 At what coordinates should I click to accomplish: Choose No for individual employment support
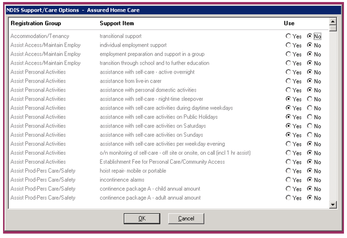coord(310,45)
